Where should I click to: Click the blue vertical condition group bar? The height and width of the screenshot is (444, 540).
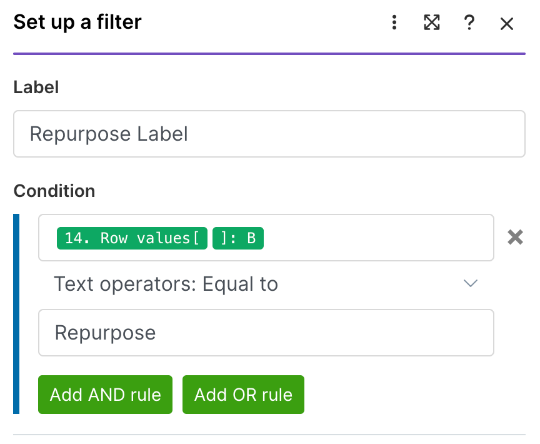[16, 313]
